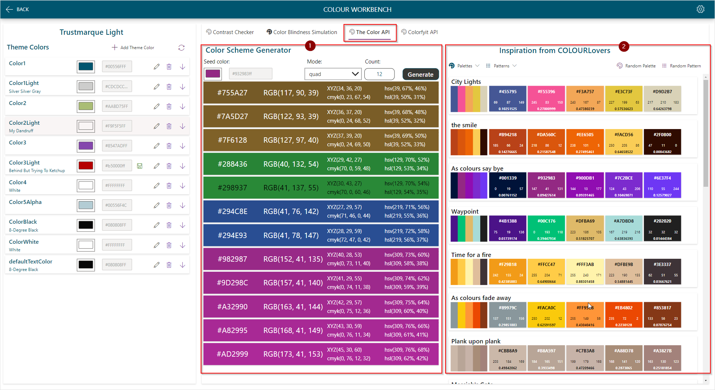Click the Color1 teal swatch
Screen dimensions: 715x390
pos(86,67)
